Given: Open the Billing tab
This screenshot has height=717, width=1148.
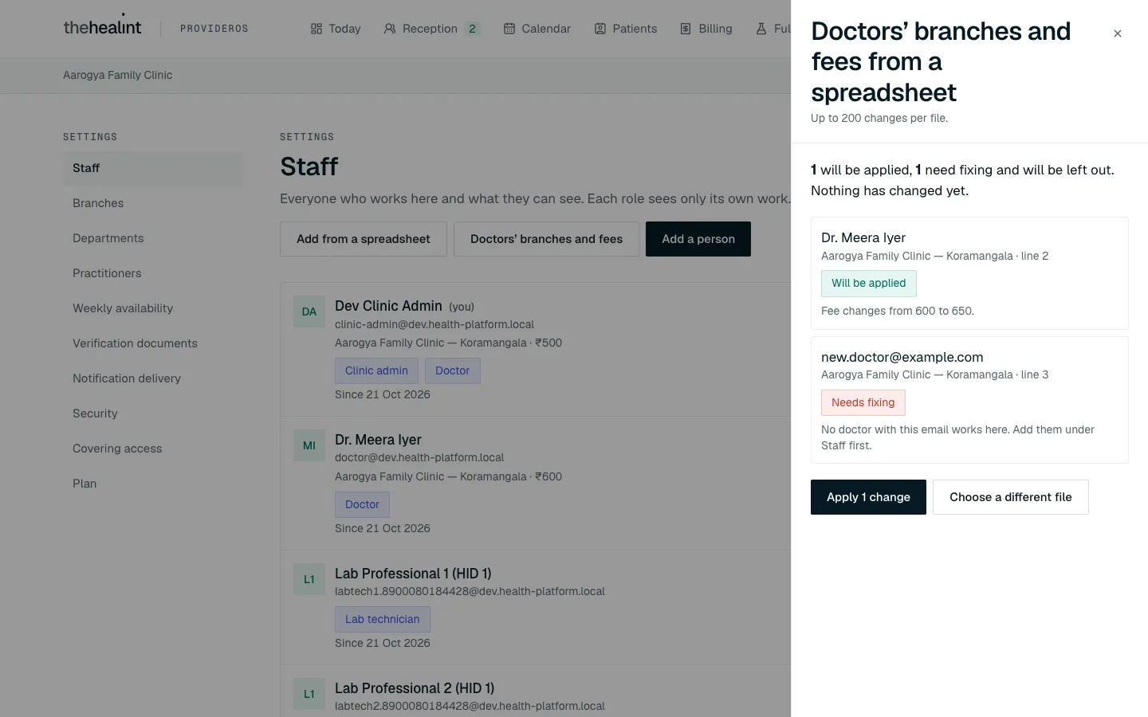Looking at the screenshot, I should [706, 29].
